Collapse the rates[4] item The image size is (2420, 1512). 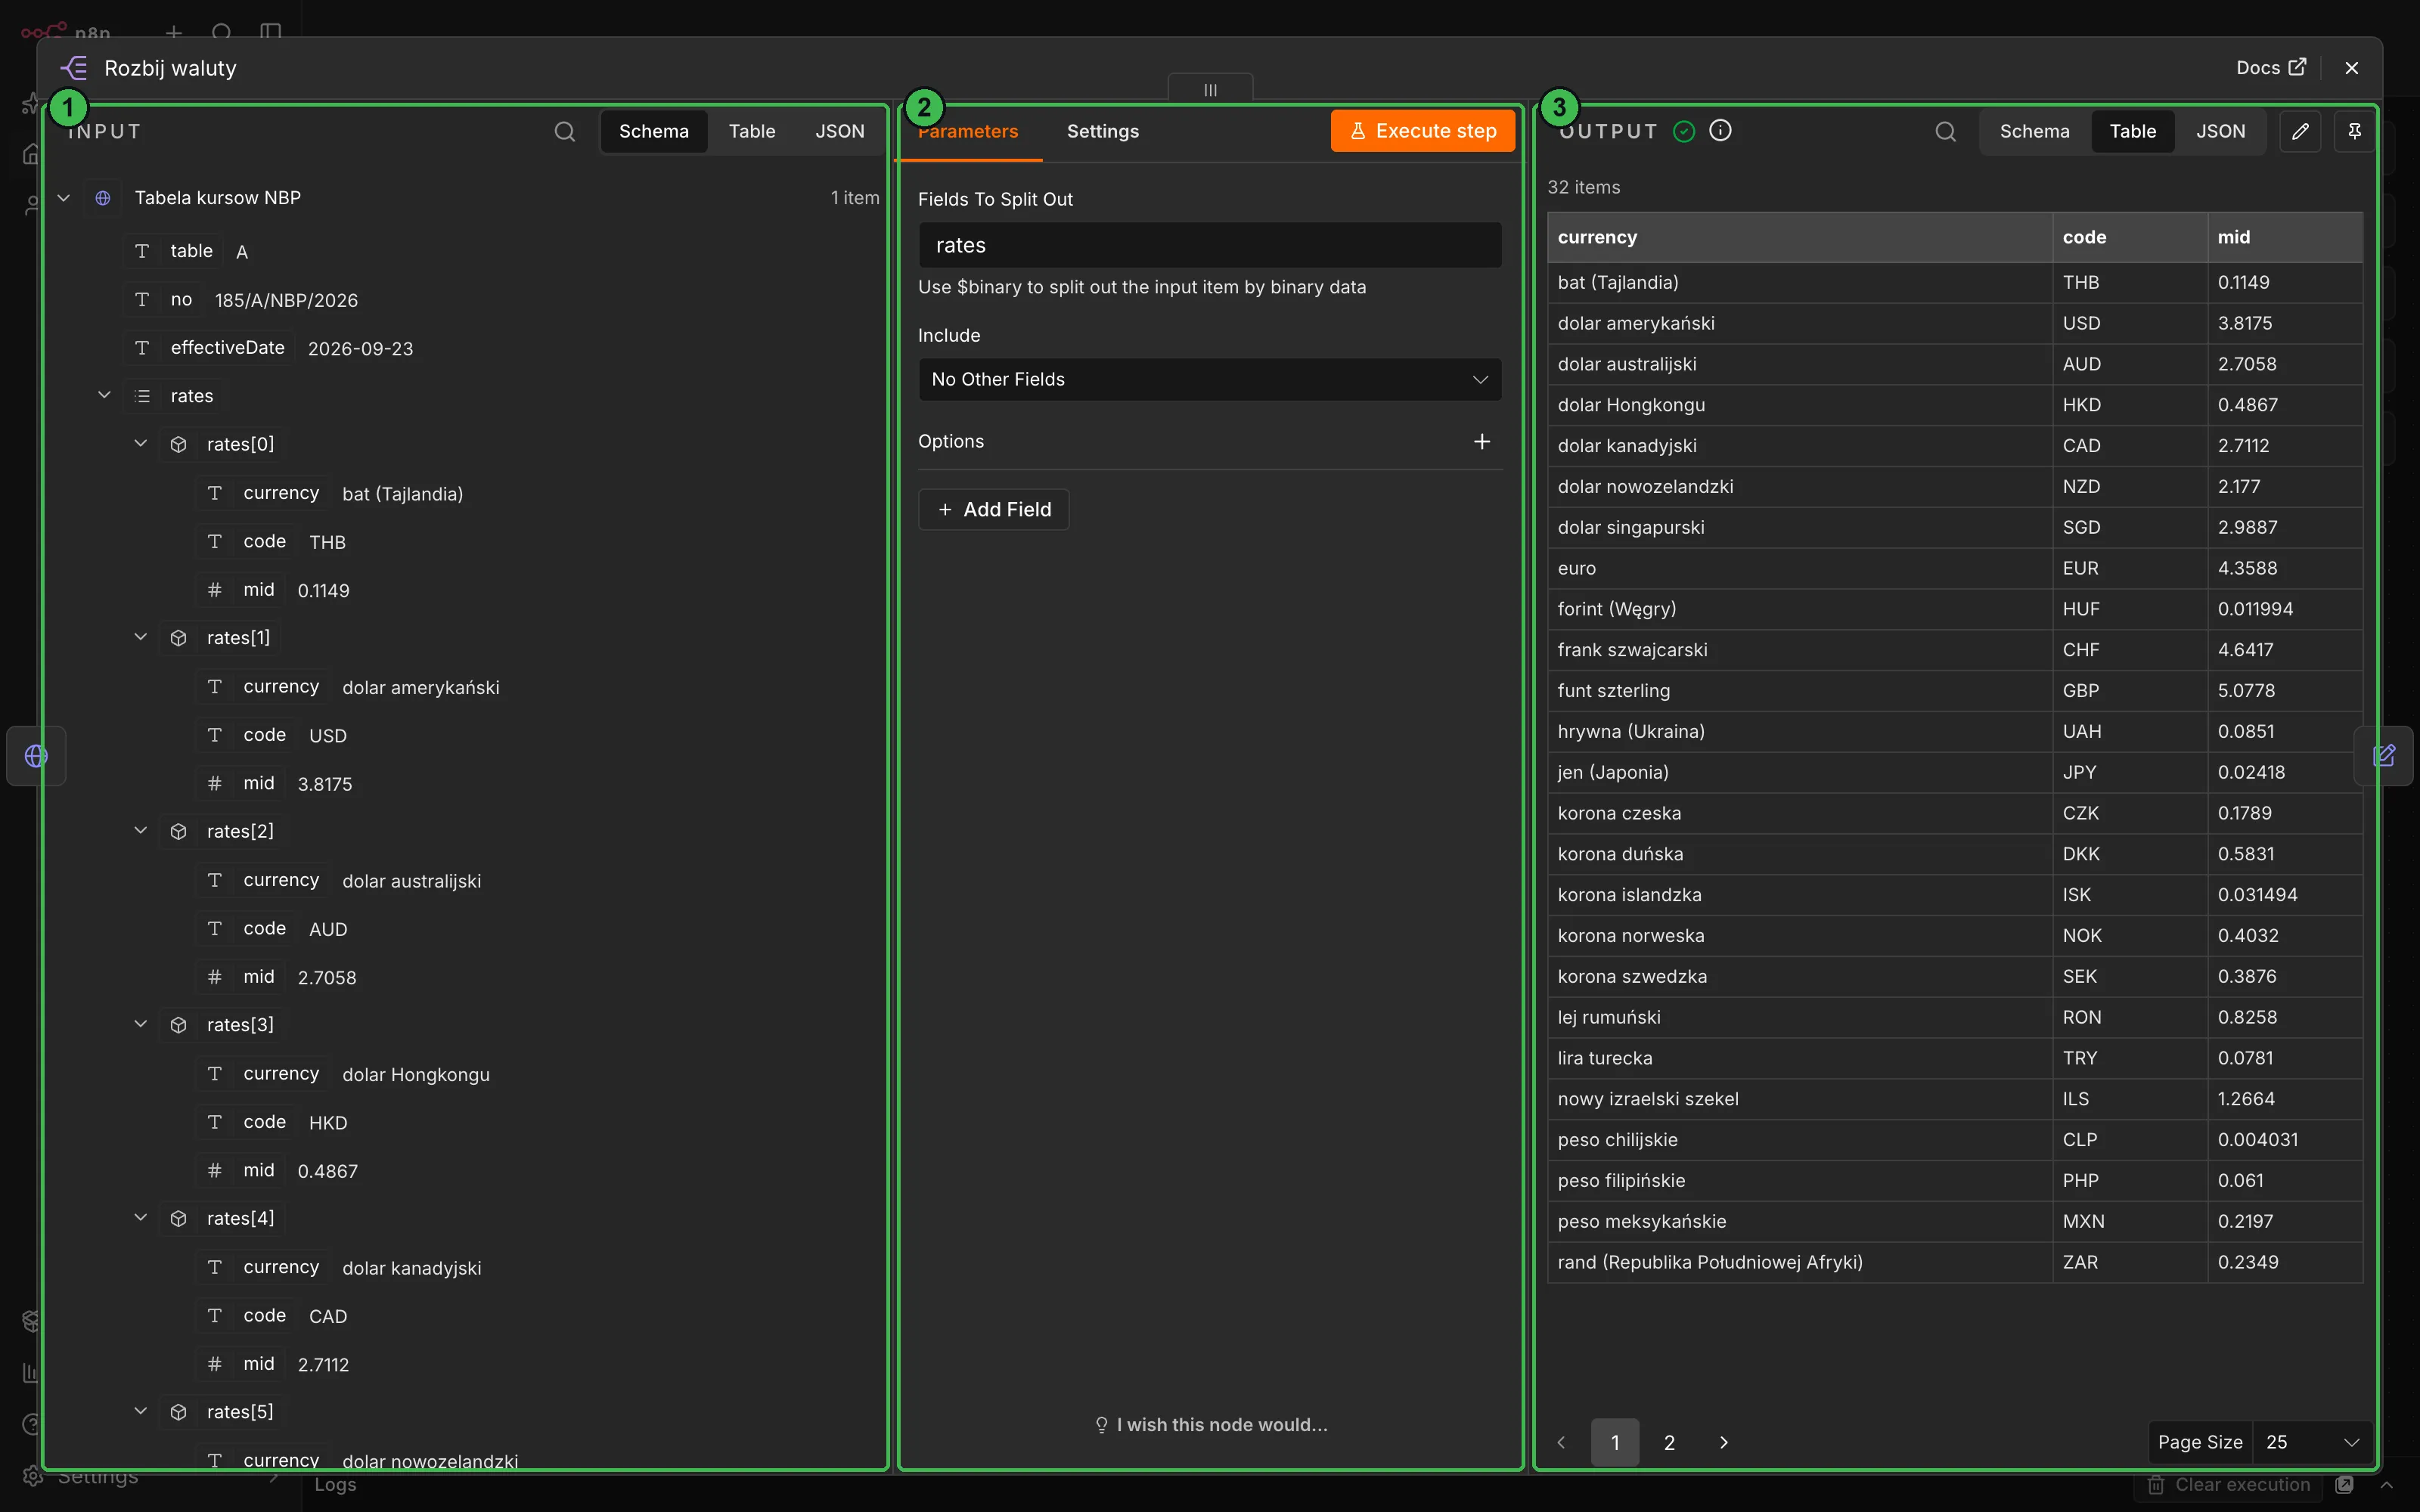(x=141, y=1218)
